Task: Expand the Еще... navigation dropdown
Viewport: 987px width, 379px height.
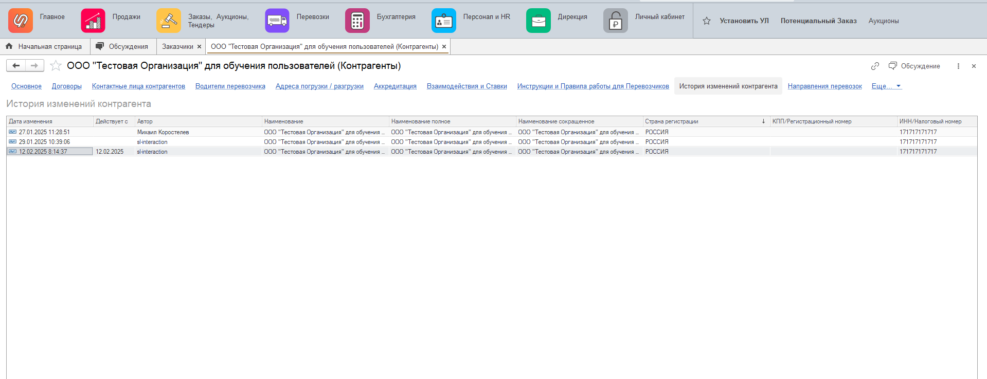Action: pos(887,86)
